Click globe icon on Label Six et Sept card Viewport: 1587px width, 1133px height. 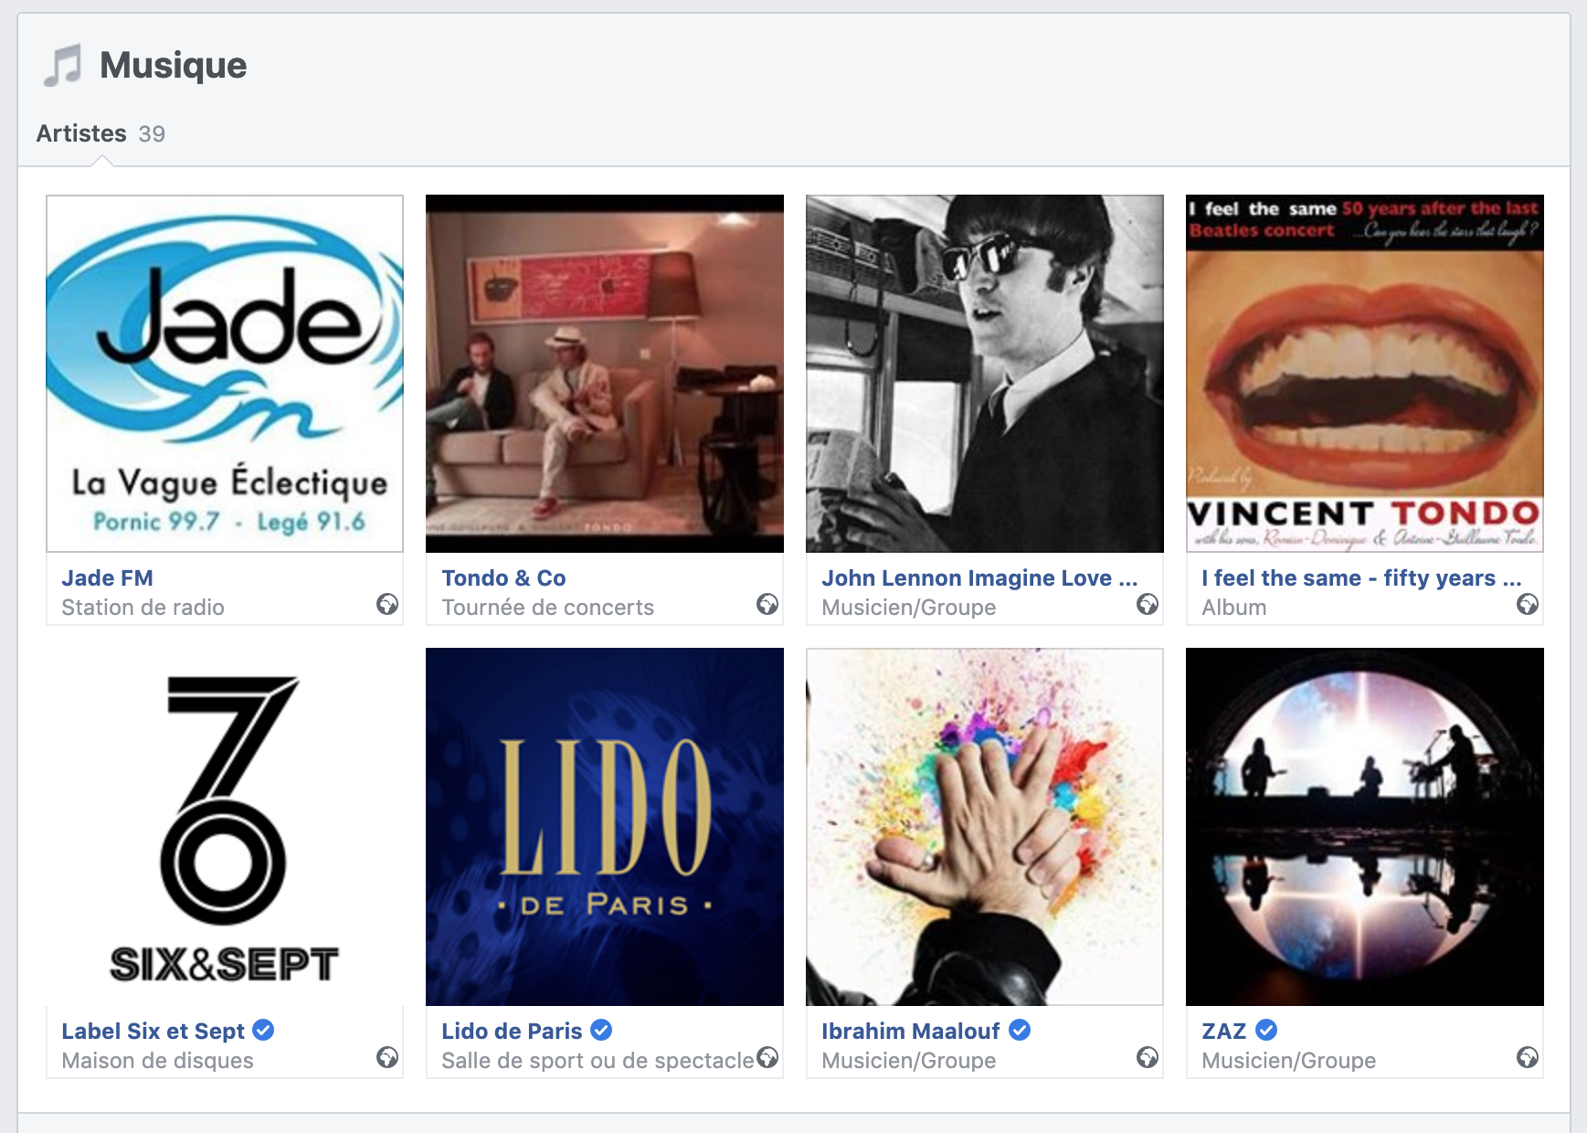tap(387, 1057)
